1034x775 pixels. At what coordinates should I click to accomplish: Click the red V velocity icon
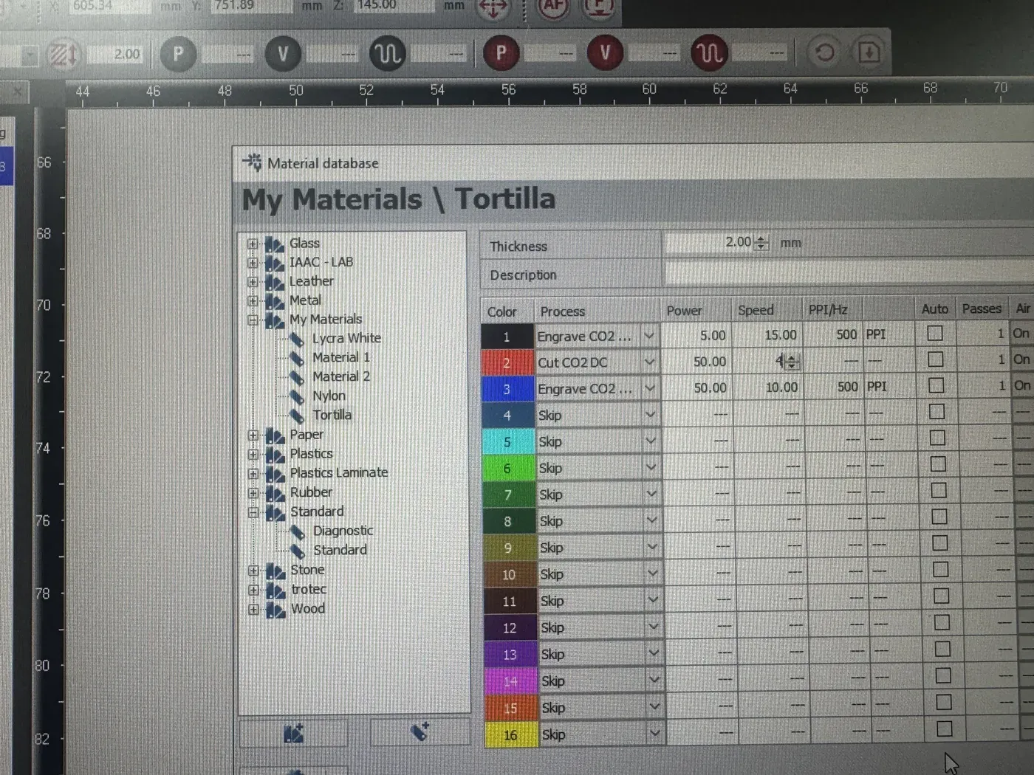coord(605,53)
